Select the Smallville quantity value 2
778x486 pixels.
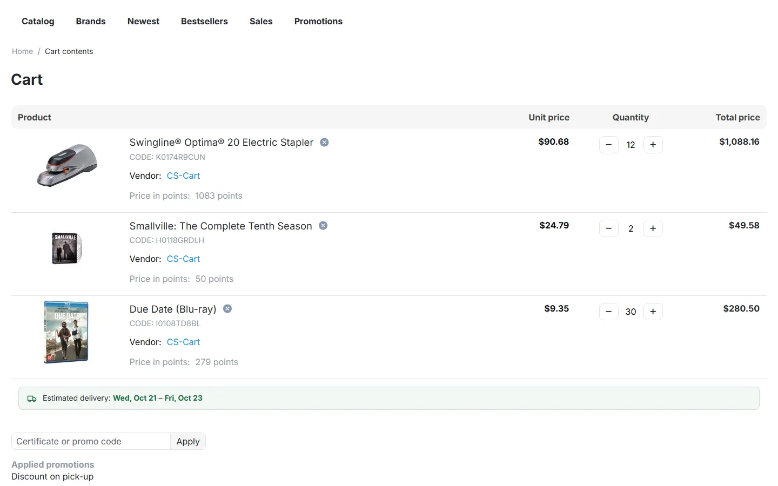point(631,228)
